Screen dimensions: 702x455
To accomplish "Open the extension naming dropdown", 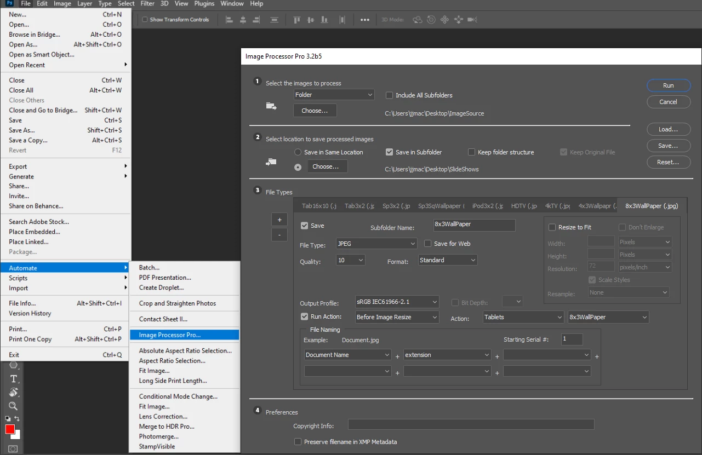I will 447,355.
